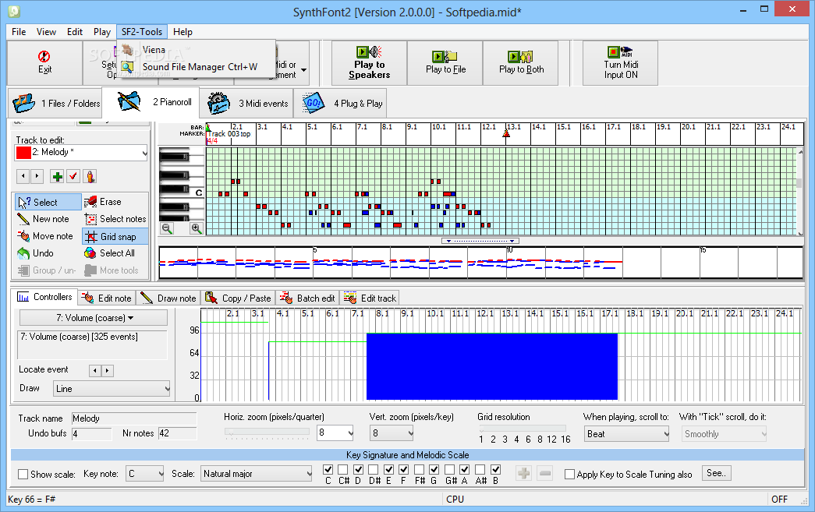Open the Vert. zoom value dropdown

[410, 433]
